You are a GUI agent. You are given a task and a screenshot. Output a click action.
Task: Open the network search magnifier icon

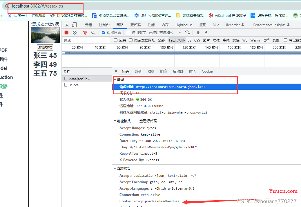tap(93, 33)
